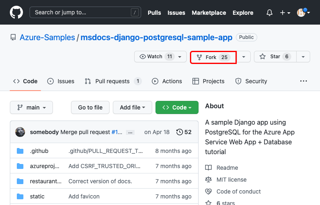Open the Azure-Samples organization link

[47, 37]
